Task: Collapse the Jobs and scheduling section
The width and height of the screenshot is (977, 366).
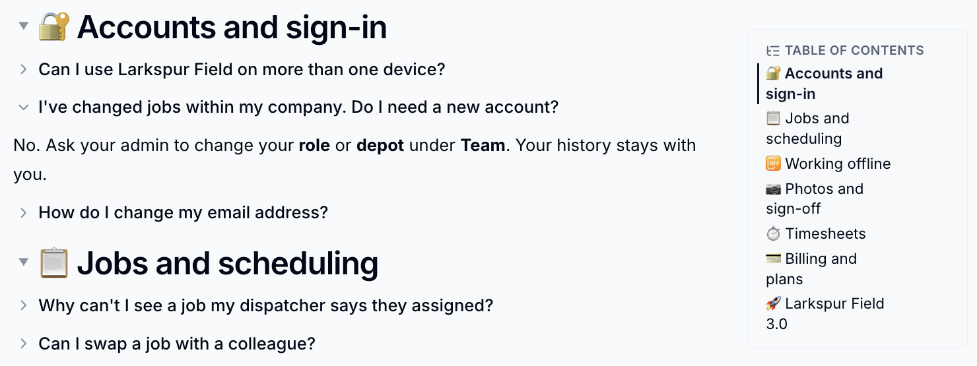Action: click(x=23, y=262)
